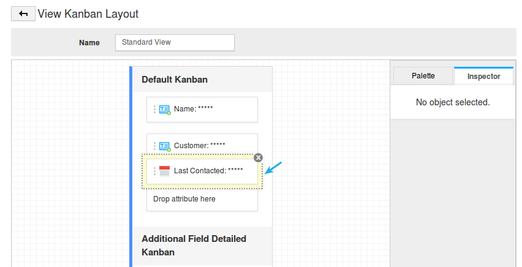This screenshot has width=522, height=267.
Task: Select the "Customer: *****" attribute label
Action: 199,146
